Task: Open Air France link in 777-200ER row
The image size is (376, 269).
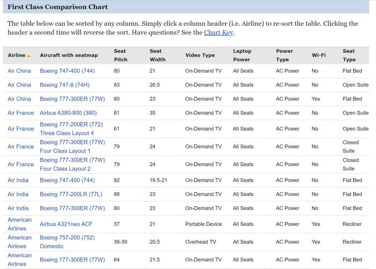Action: (20, 129)
